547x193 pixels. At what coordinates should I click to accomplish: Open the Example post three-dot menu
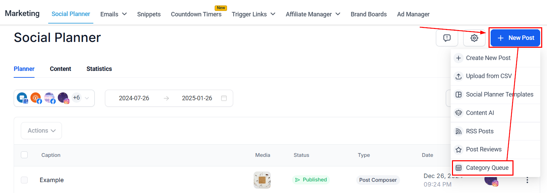tap(527, 180)
